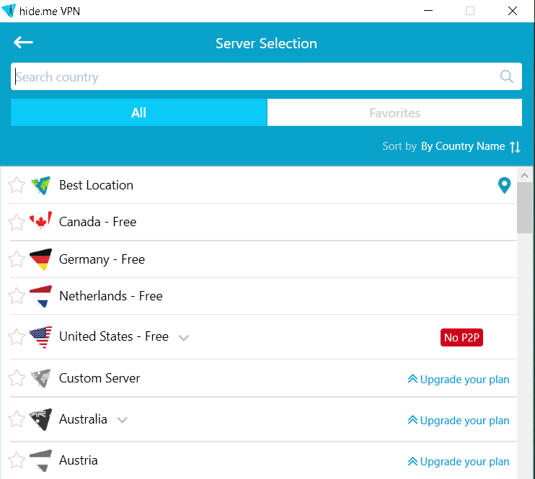Favorite United States - Free with its star
Image resolution: width=535 pixels, height=479 pixels.
coord(17,337)
